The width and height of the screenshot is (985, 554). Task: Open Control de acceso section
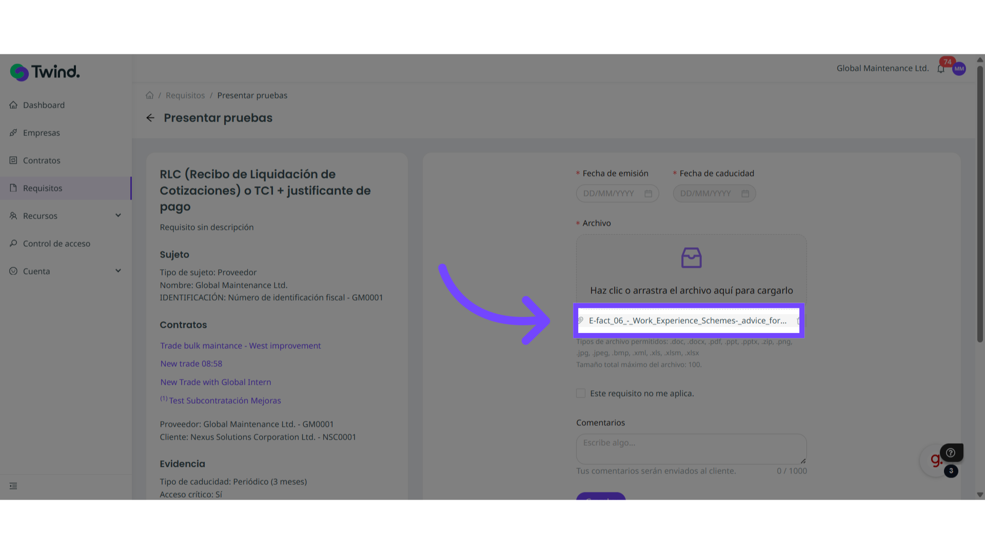coord(56,244)
